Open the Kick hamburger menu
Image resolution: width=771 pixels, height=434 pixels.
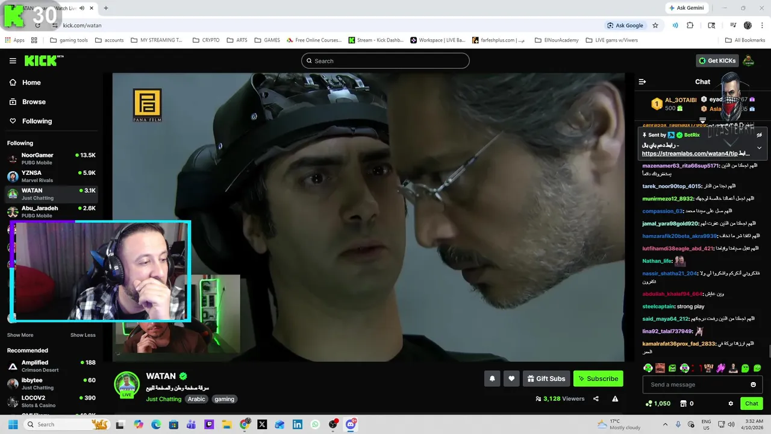[13, 61]
